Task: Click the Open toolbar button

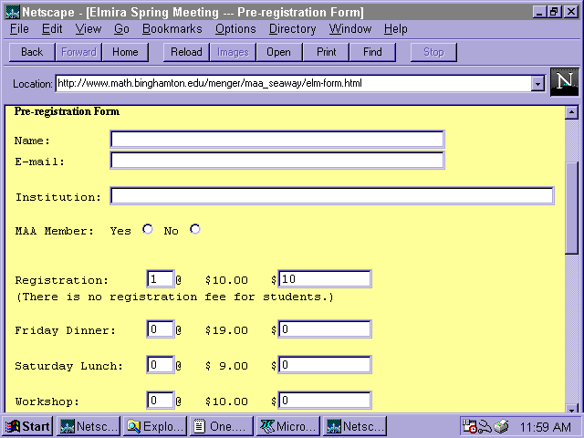Action: tap(279, 52)
